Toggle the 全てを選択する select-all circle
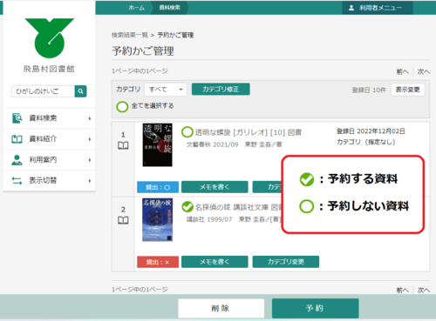The height and width of the screenshot is (321, 436). [x=122, y=106]
